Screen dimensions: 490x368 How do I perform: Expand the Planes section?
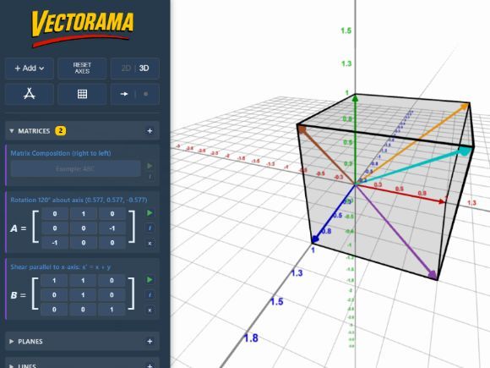point(12,342)
